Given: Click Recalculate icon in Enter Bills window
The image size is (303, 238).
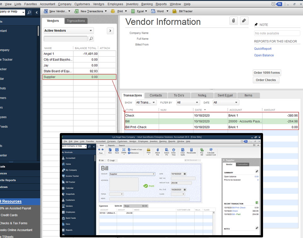Looking at the screenshot, I should (x=191, y=151).
